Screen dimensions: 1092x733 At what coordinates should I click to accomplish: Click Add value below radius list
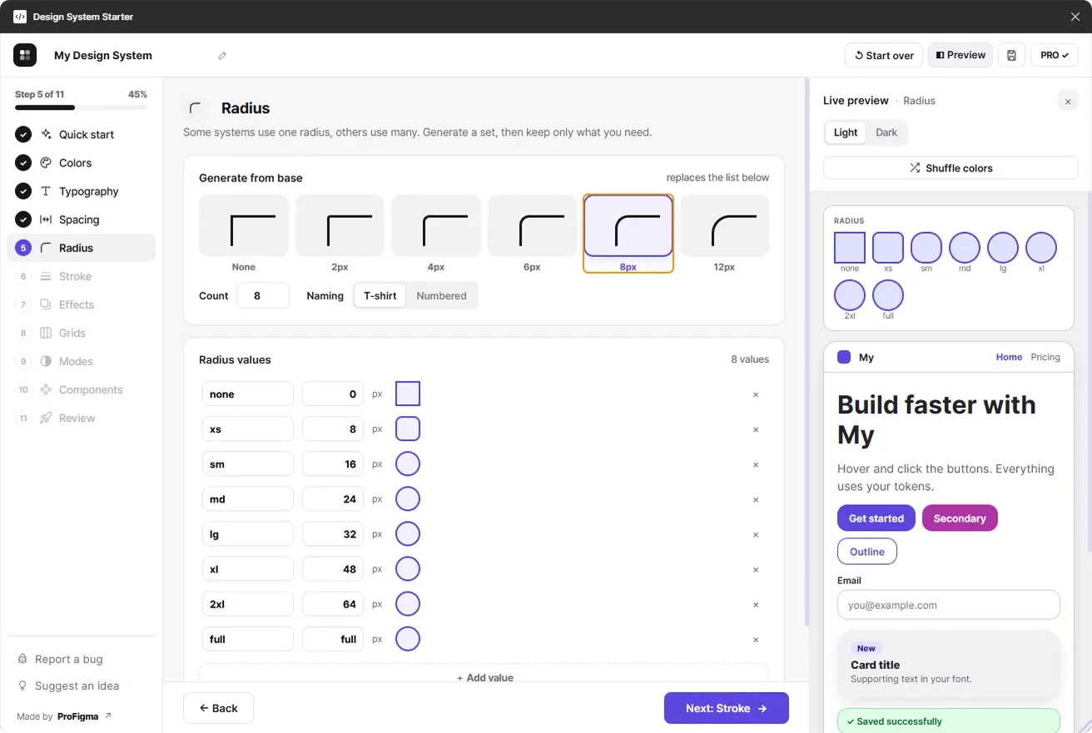(484, 677)
